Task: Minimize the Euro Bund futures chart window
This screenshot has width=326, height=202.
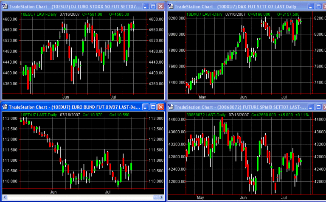Action: tap(145, 106)
